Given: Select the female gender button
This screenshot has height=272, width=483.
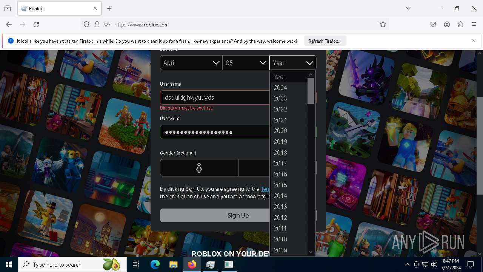Looking at the screenshot, I should [199, 168].
